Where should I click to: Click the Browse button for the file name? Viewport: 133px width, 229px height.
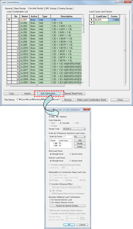point(68,100)
